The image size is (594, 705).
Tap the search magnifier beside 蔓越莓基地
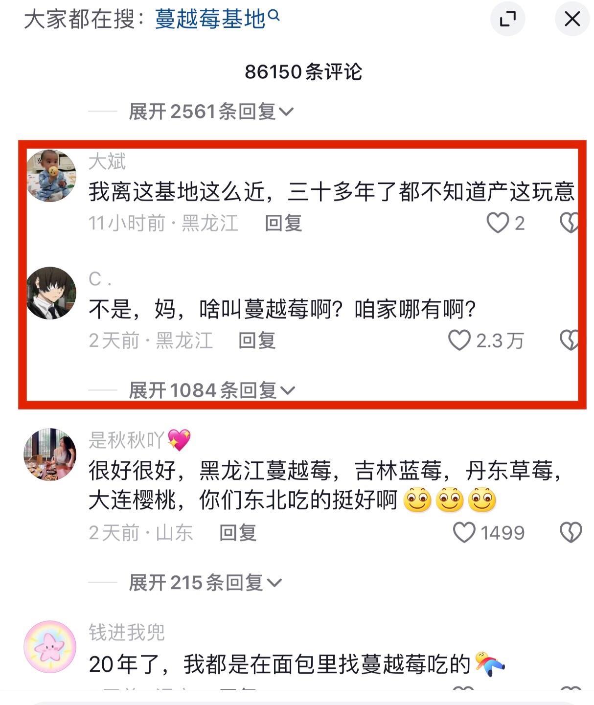[274, 16]
